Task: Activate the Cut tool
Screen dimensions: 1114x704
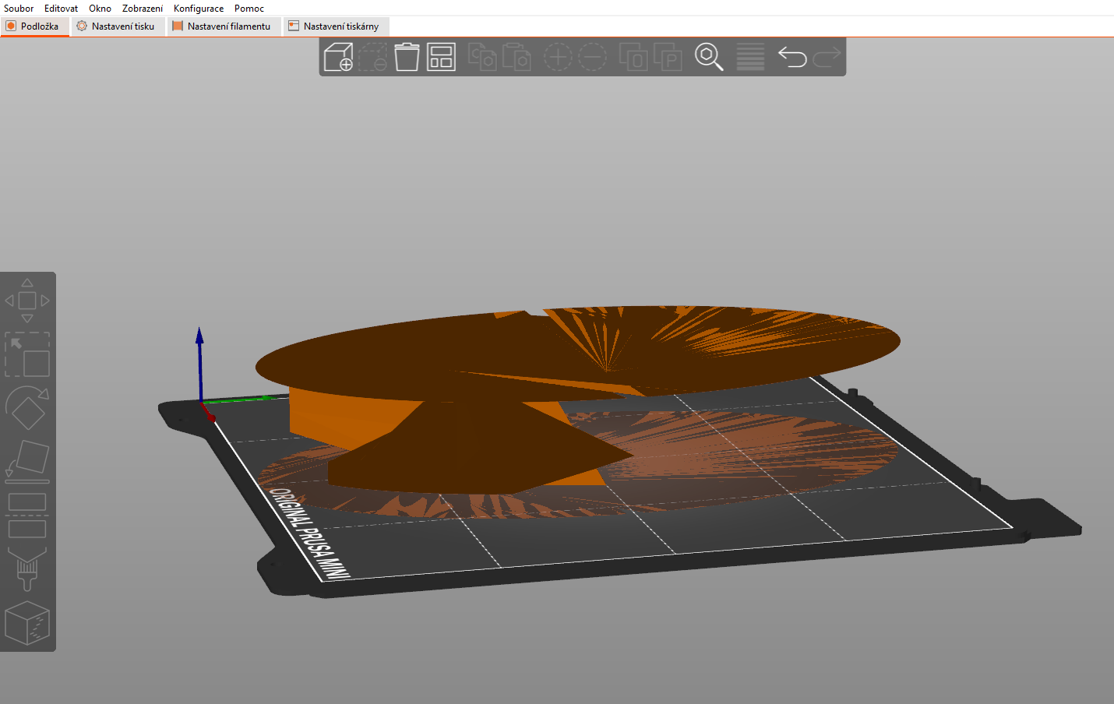Action: (27, 515)
